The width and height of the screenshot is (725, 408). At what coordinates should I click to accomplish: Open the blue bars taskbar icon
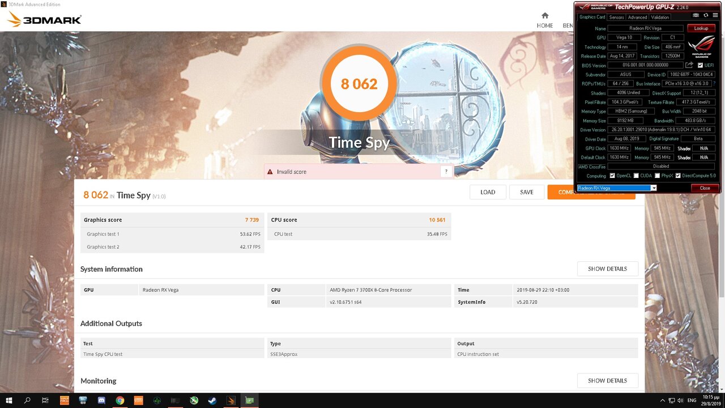pos(83,400)
